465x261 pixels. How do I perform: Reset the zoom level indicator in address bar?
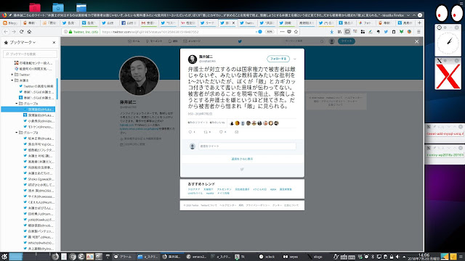click(269, 32)
